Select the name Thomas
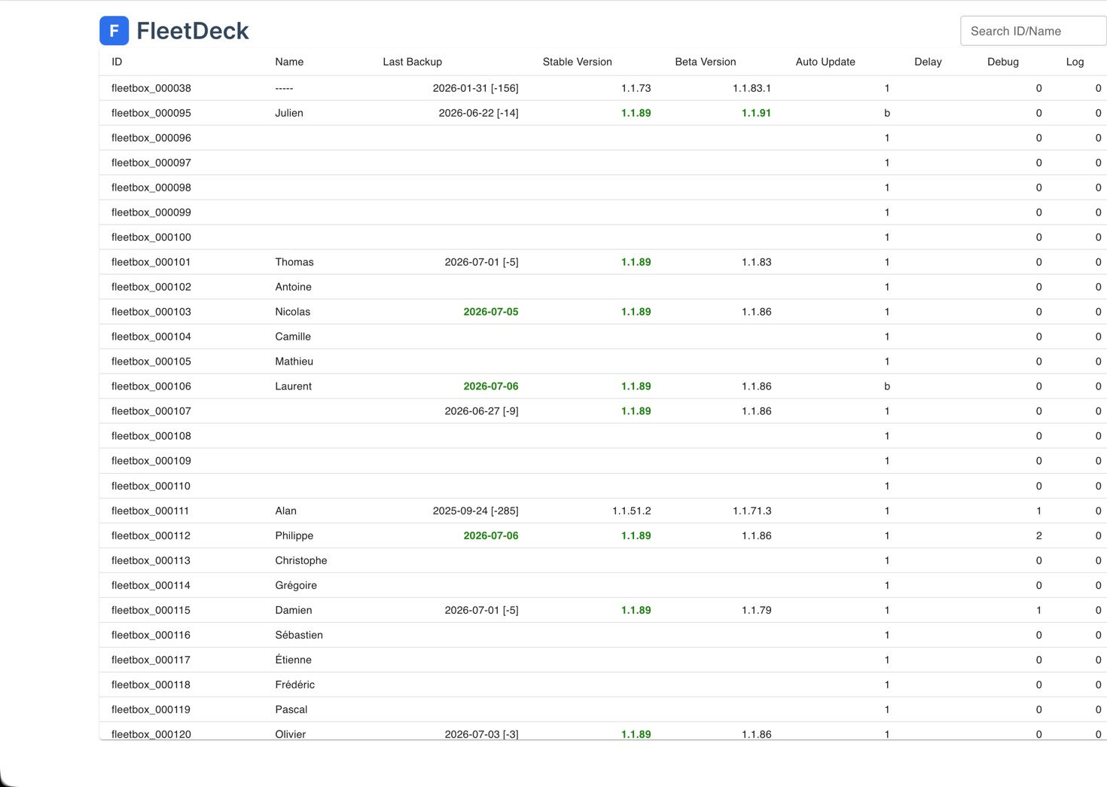Image resolution: width=1107 pixels, height=787 pixels. [294, 262]
